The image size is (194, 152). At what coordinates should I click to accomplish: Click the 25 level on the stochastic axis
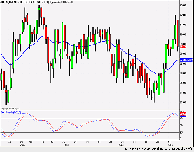(x=181, y=132)
